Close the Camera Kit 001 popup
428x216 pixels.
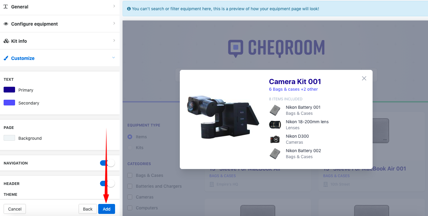[x=364, y=78]
